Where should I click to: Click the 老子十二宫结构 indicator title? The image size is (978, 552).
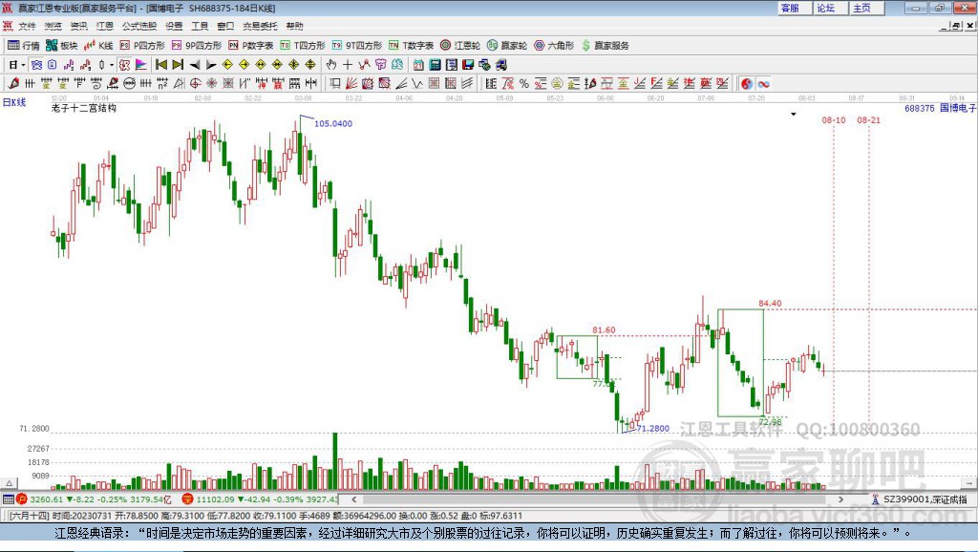(84, 108)
